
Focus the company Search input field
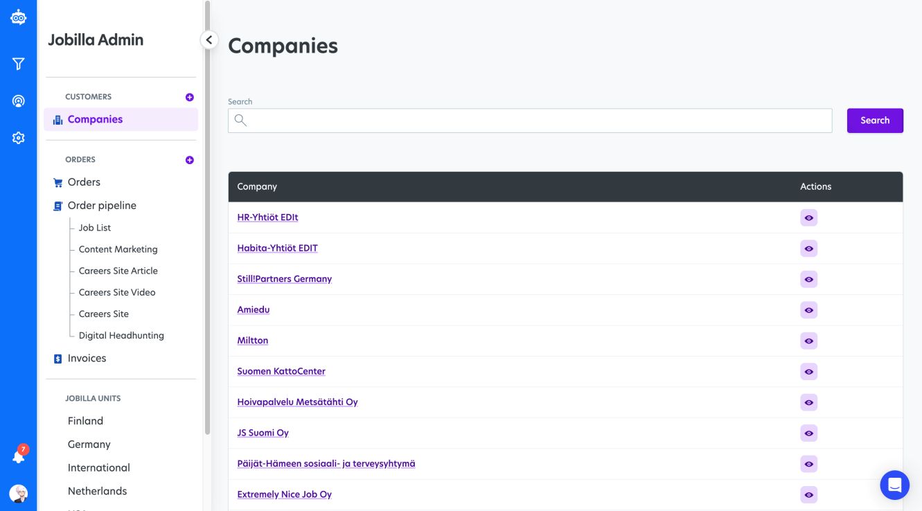coord(530,120)
